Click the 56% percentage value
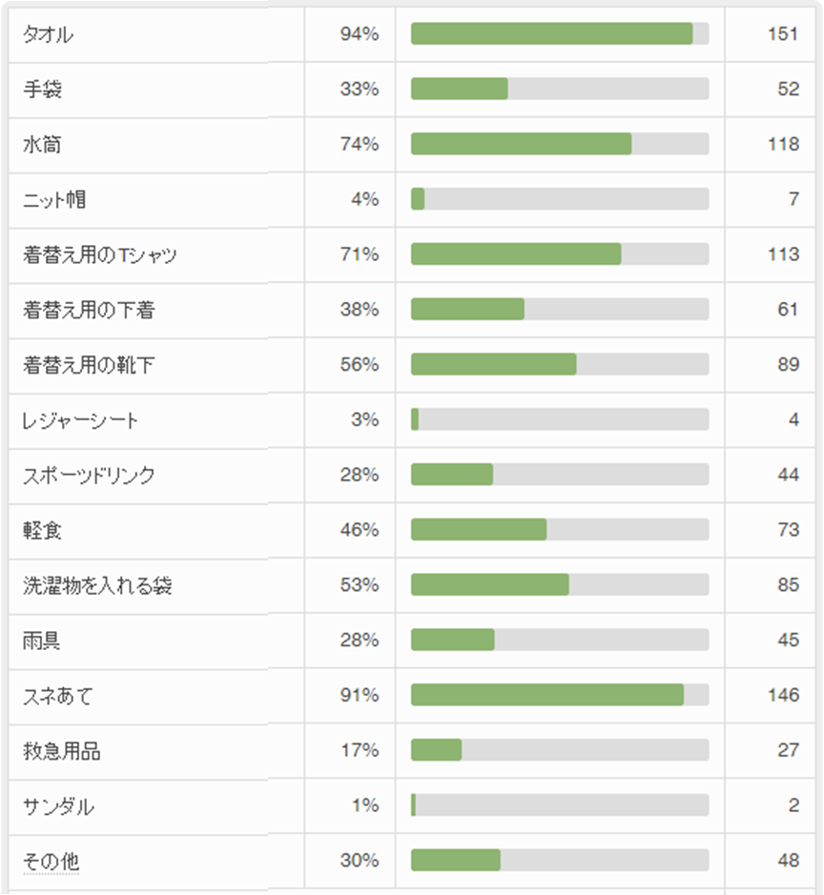 360,365
